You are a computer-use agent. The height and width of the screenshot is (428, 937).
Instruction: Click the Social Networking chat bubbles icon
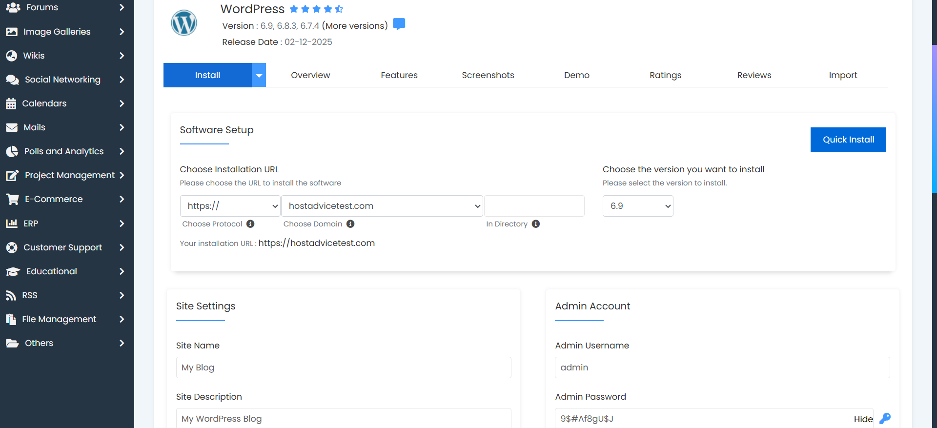(x=12, y=80)
